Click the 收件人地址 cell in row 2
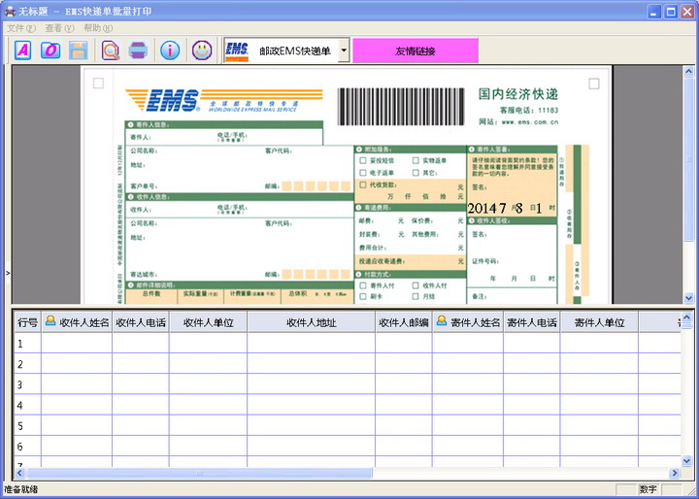Viewport: 699px width, 499px height. coord(312,363)
